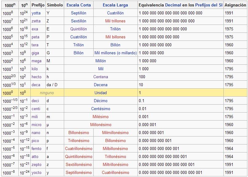Select the Unidad cell in highlighted row

tap(101, 93)
